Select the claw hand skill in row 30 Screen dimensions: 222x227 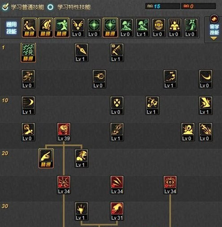point(82,211)
